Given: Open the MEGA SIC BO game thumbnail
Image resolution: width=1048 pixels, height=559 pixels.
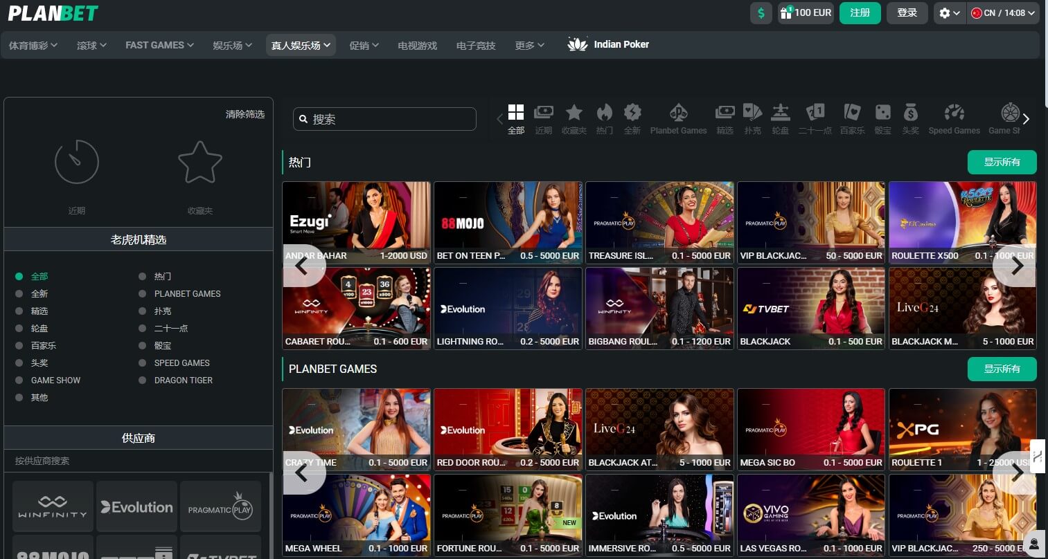Looking at the screenshot, I should (x=811, y=429).
